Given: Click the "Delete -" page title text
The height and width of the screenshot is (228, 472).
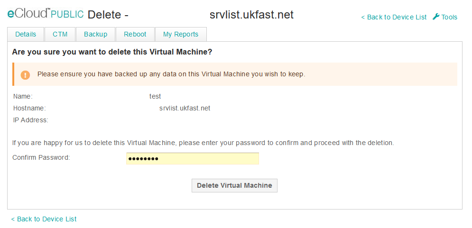Looking at the screenshot, I should (x=108, y=15).
